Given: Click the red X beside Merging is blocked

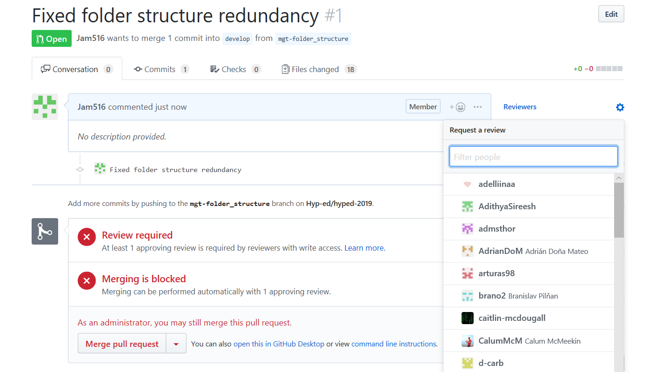Looking at the screenshot, I should [x=87, y=280].
